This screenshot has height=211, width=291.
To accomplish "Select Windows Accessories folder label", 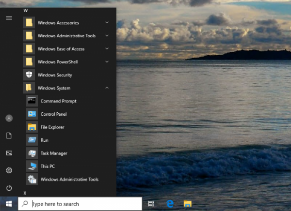I will point(58,23).
